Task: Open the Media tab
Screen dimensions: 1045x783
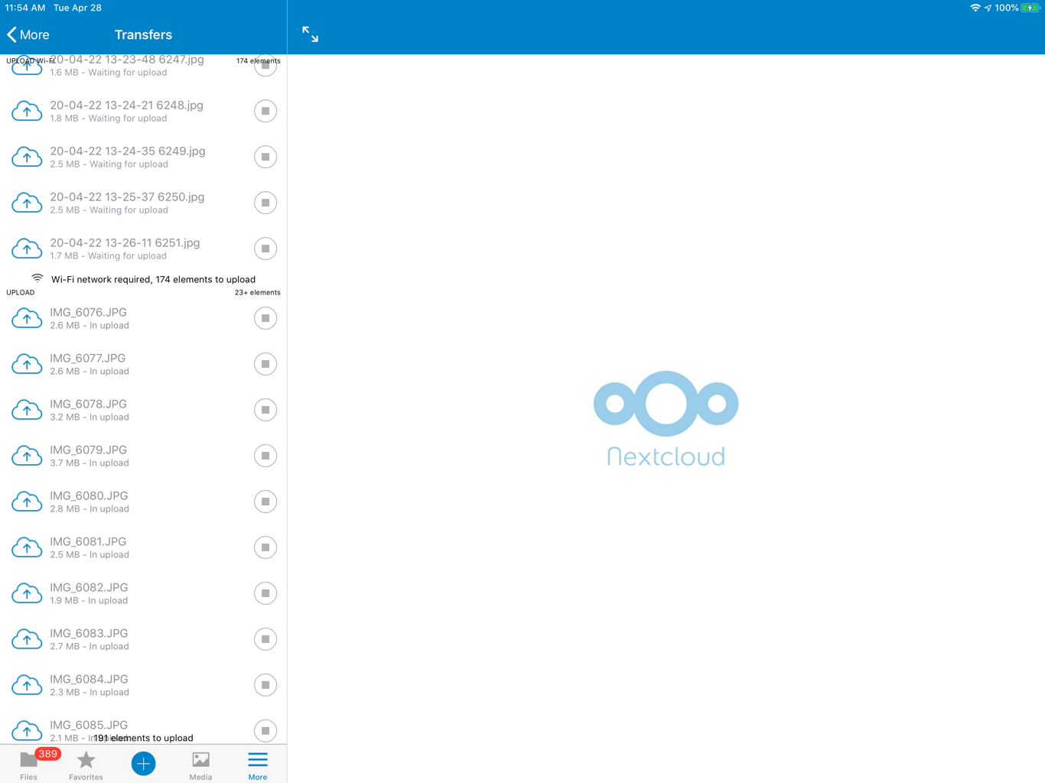Action: click(x=200, y=765)
